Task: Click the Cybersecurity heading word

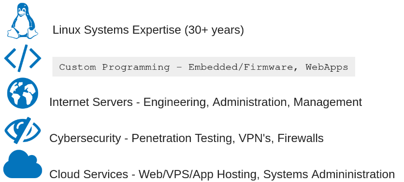Action: coord(85,138)
